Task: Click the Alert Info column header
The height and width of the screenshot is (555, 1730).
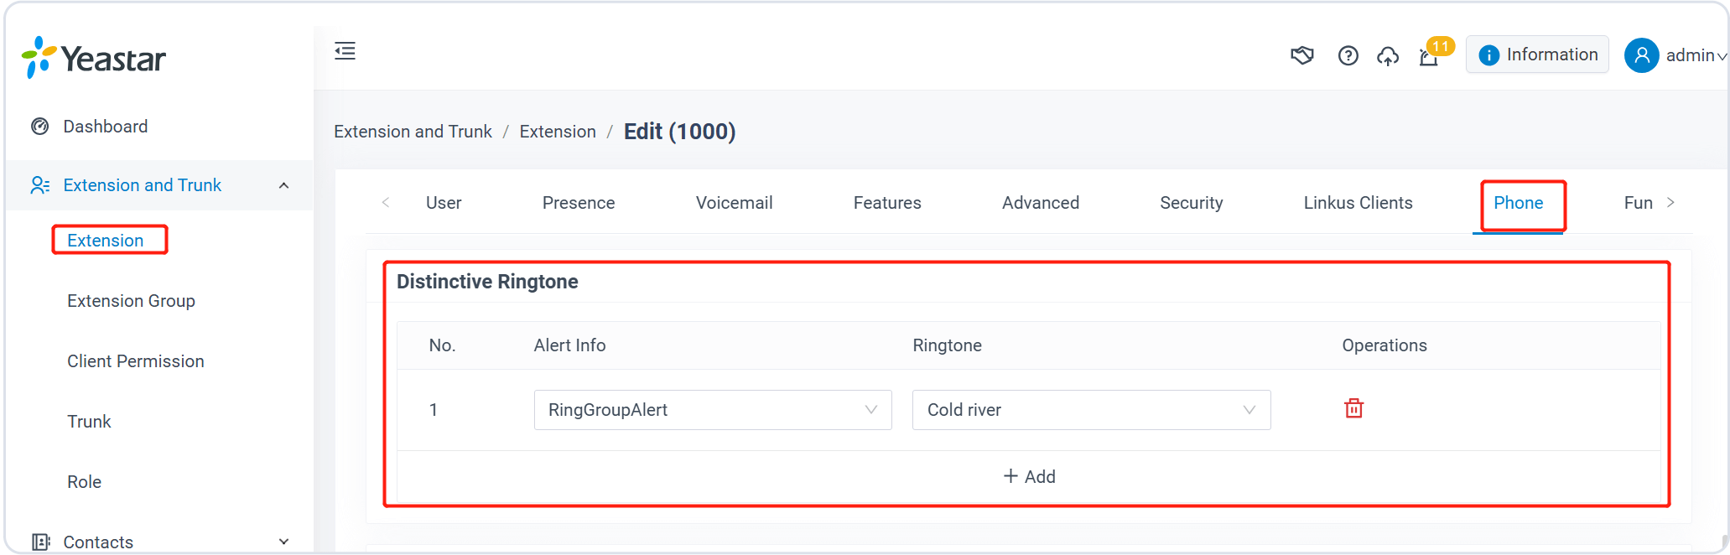Action: 569,345
